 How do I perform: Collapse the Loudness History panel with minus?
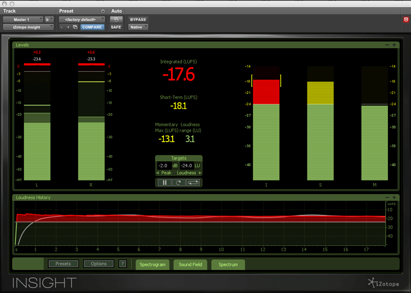[387, 197]
